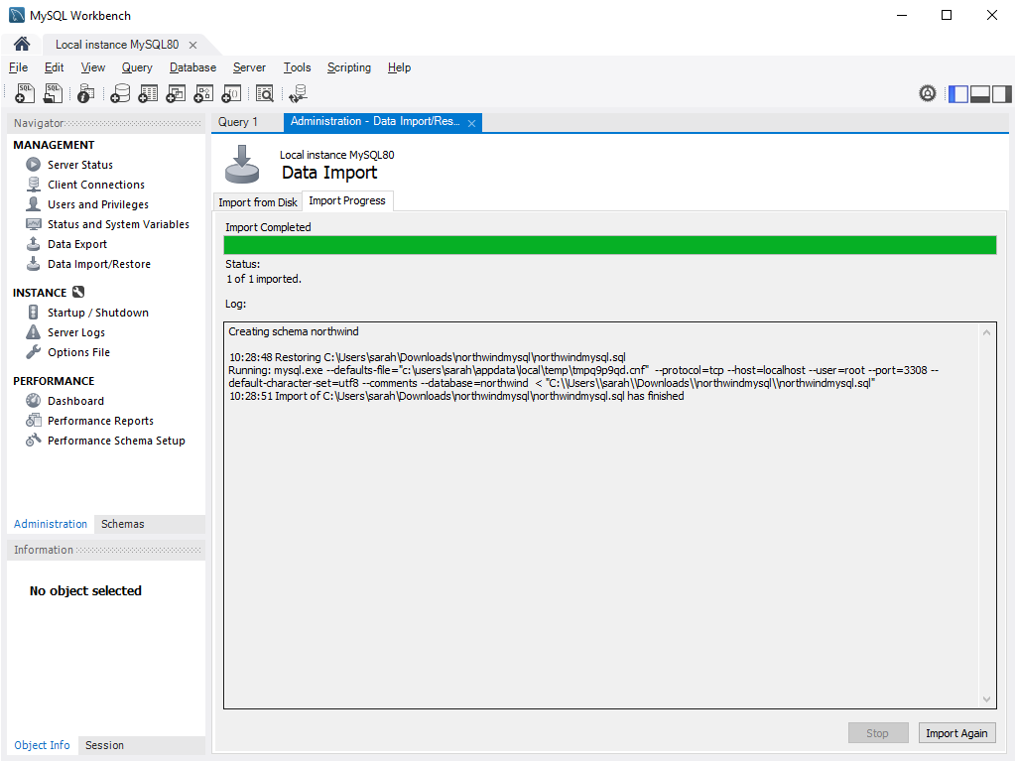Open the View menu

(92, 67)
